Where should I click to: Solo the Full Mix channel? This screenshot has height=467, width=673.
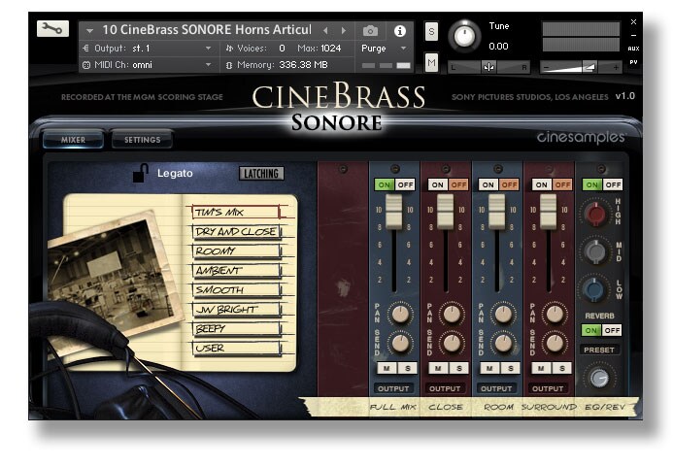click(407, 368)
